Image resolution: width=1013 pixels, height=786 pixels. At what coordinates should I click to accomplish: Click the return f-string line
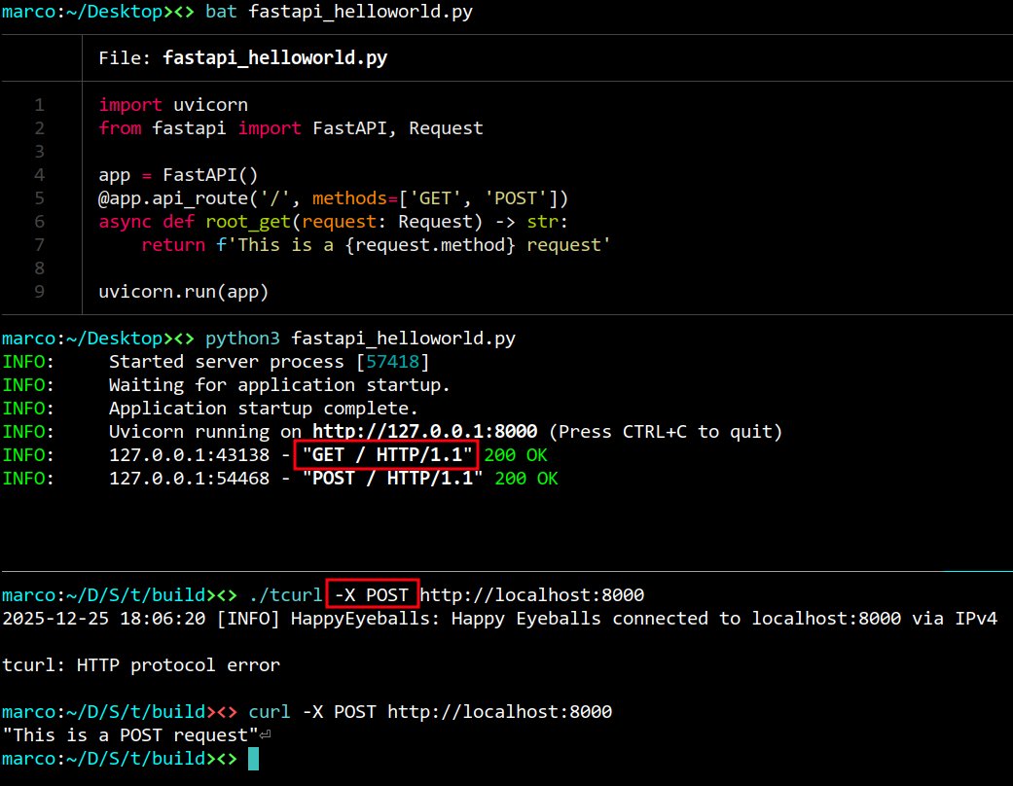[x=376, y=245]
